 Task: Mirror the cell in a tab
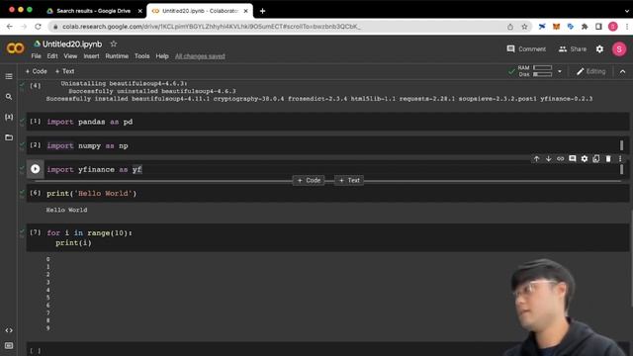[596, 158]
